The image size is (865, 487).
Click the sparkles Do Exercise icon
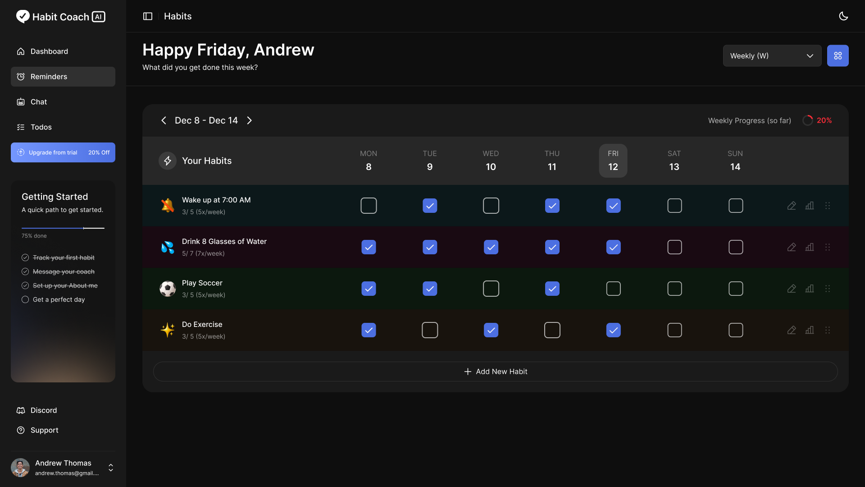[168, 330]
